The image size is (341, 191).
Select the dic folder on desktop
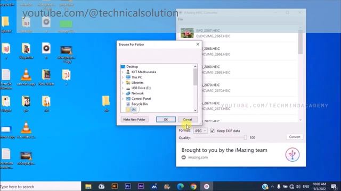pos(106,104)
